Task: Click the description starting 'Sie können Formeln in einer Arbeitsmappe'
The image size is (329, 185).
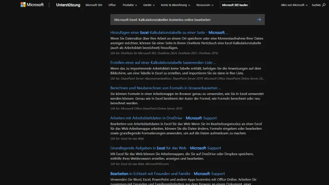Action: pyautogui.click(x=187, y=98)
